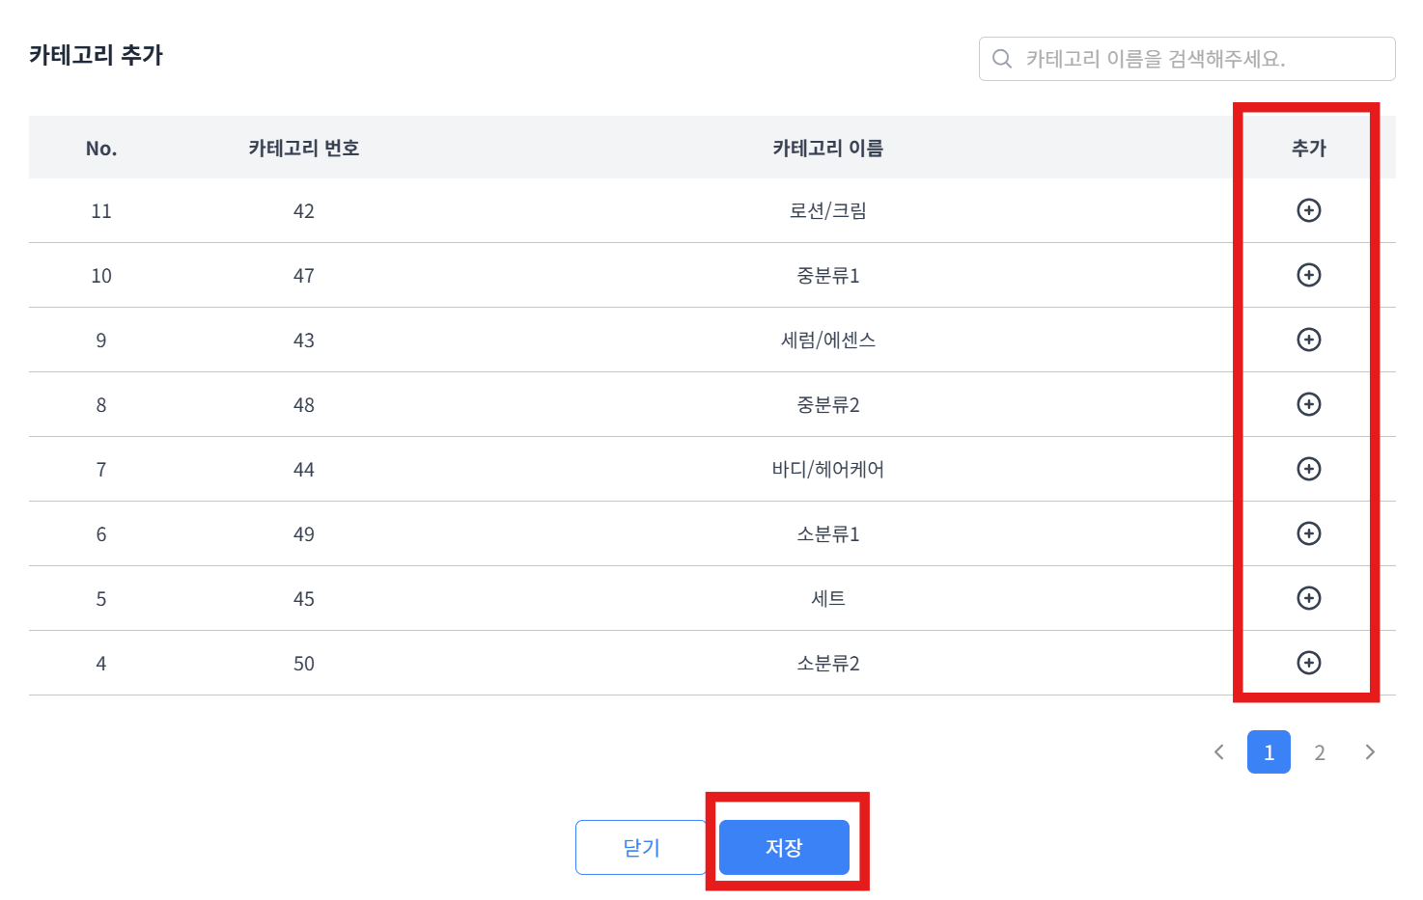Click the add icon for 소분류2
Image resolution: width=1423 pixels, height=900 pixels.
[1308, 663]
